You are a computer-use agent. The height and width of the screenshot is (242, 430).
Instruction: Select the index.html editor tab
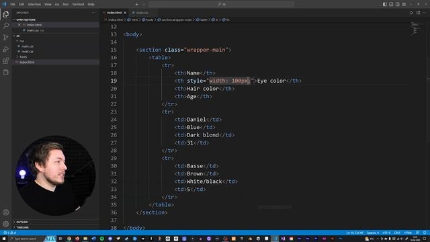[x=114, y=13]
